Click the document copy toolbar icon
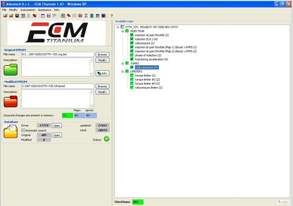Viewport: 293px width, 206px height. coord(63,16)
